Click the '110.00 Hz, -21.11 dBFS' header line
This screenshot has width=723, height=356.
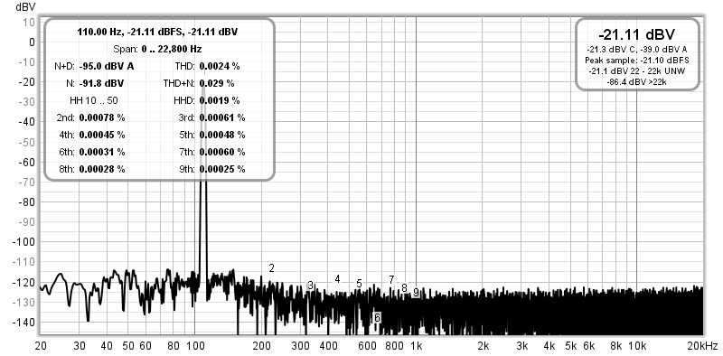pos(157,32)
